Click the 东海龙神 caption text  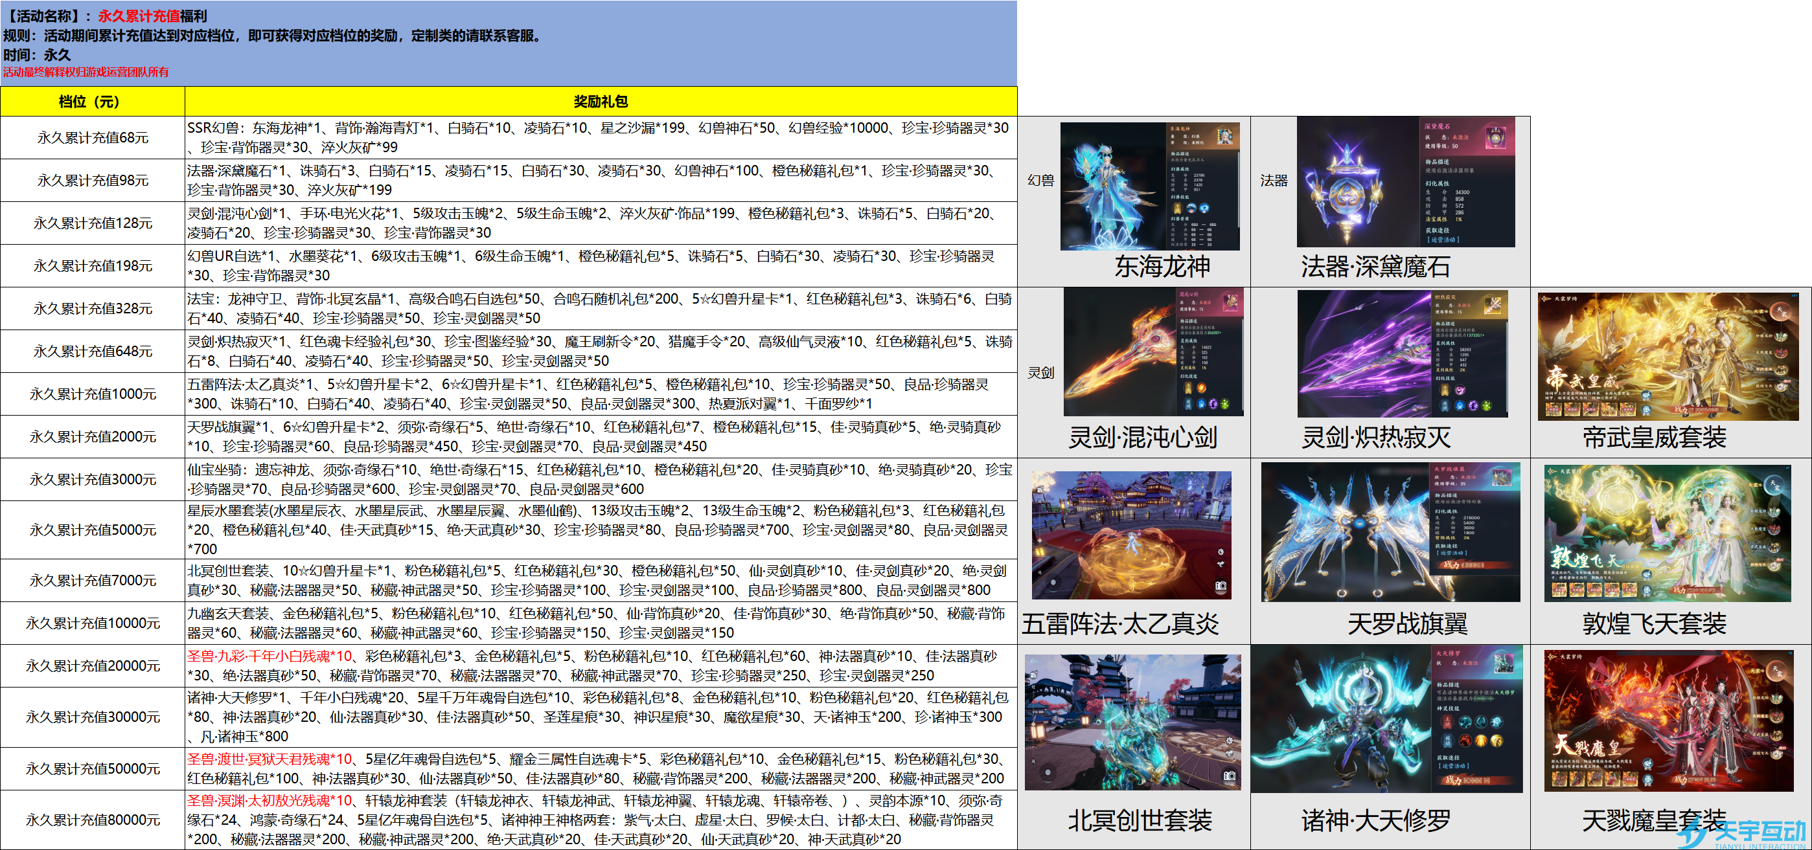click(x=1162, y=267)
